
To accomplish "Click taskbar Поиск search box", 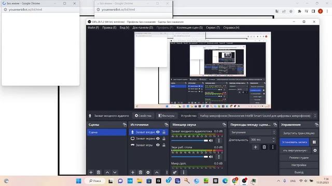I will (94, 181).
